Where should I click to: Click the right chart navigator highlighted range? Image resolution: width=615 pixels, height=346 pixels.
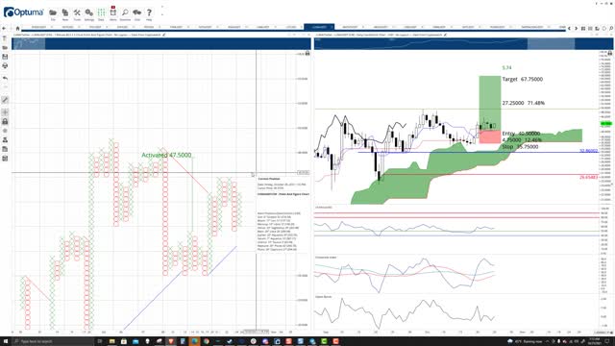tap(551, 44)
